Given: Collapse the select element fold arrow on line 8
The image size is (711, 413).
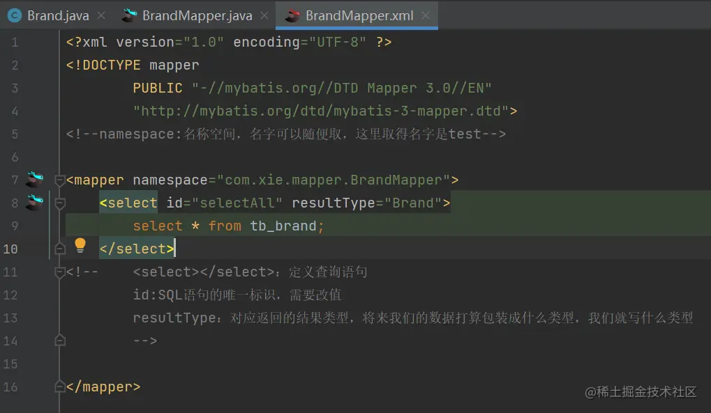Looking at the screenshot, I should click(x=59, y=203).
